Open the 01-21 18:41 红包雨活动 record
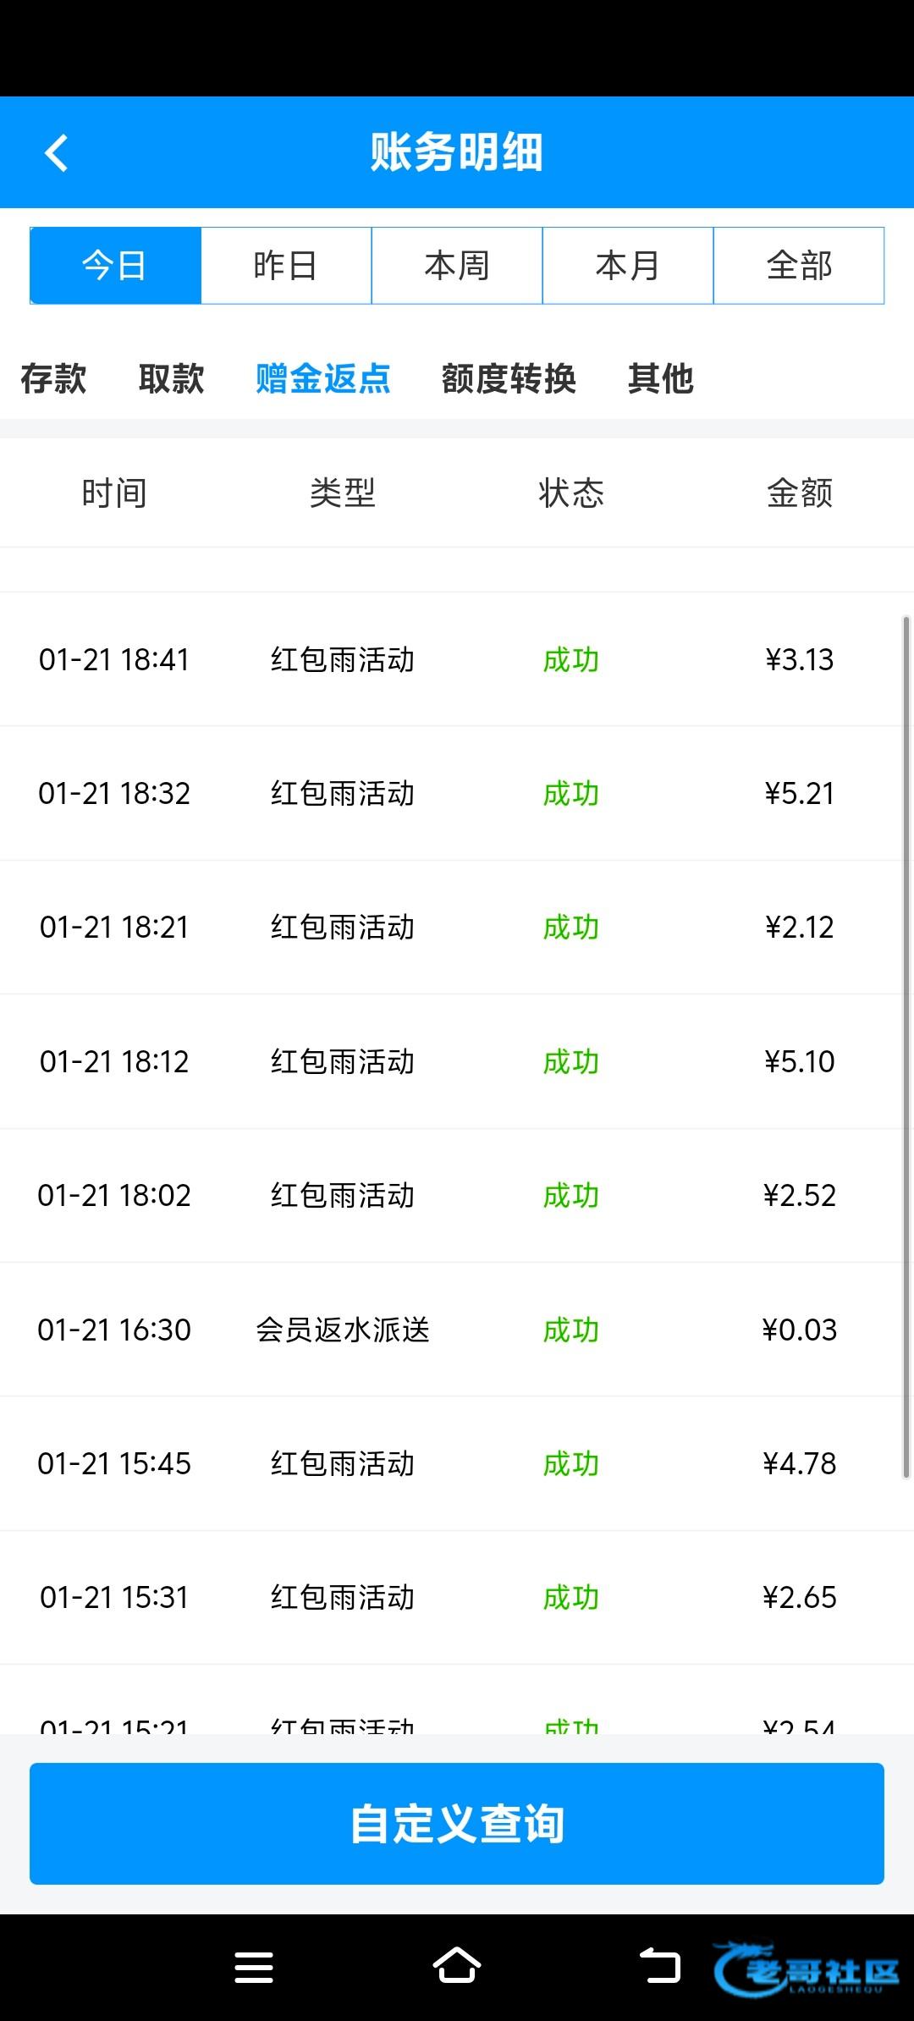Viewport: 914px width, 2021px height. pyautogui.click(x=457, y=659)
